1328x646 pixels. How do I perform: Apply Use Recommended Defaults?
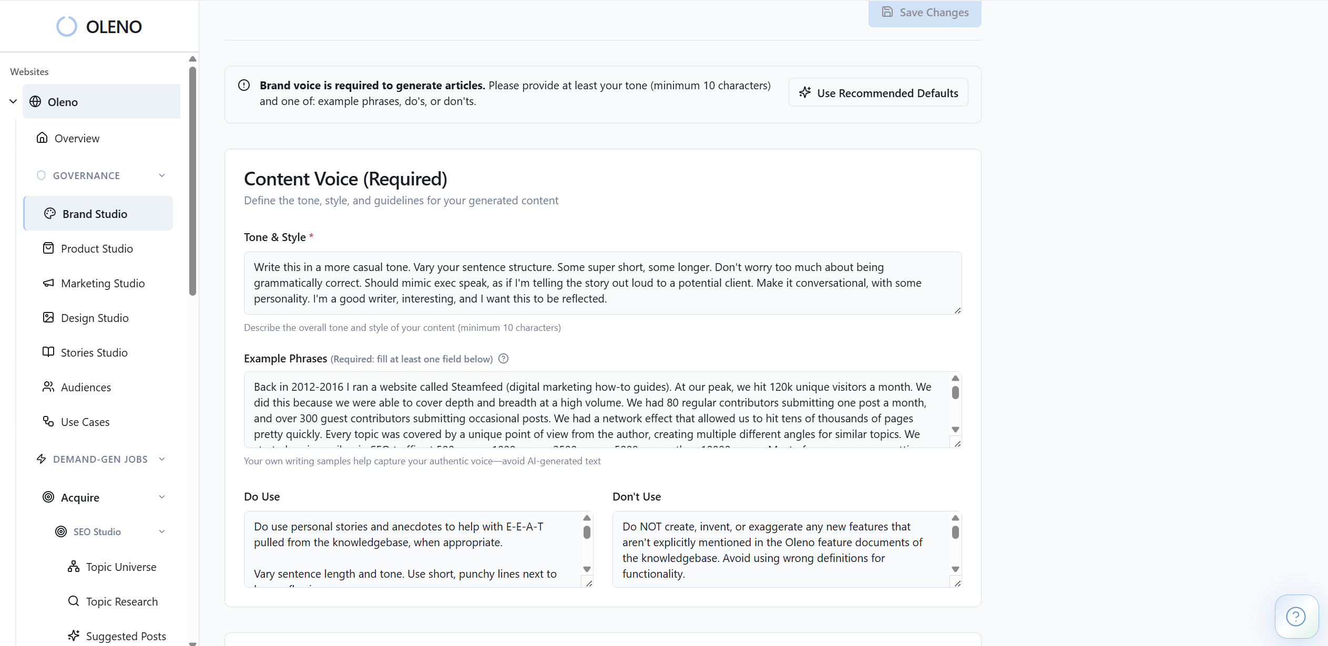878,93
